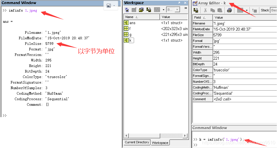Select the ans variable in Workspace

point(132,23)
